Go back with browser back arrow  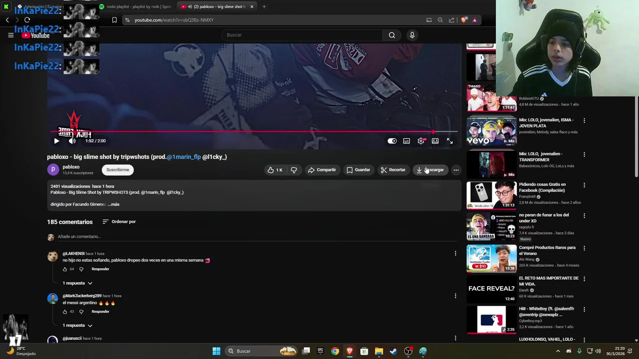[7, 20]
